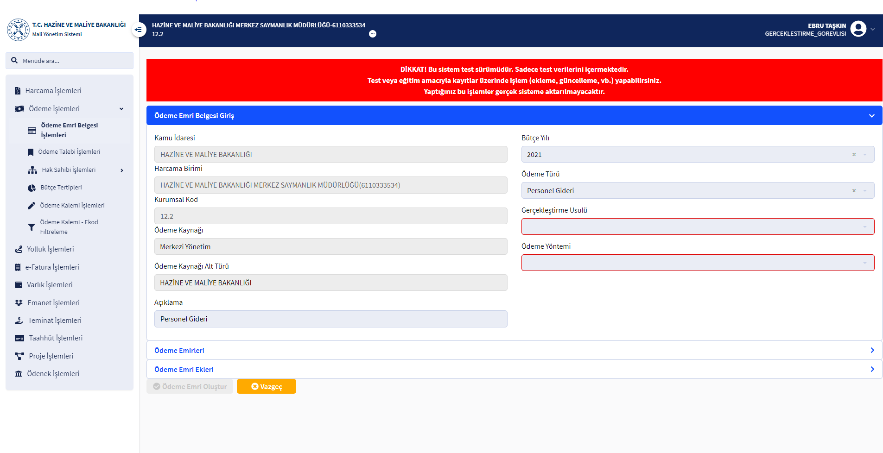
Task: Click the bank icon for Ödenek İşlemleri
Action: [19, 374]
